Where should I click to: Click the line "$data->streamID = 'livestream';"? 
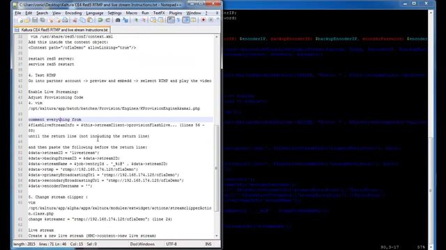coord(63,153)
